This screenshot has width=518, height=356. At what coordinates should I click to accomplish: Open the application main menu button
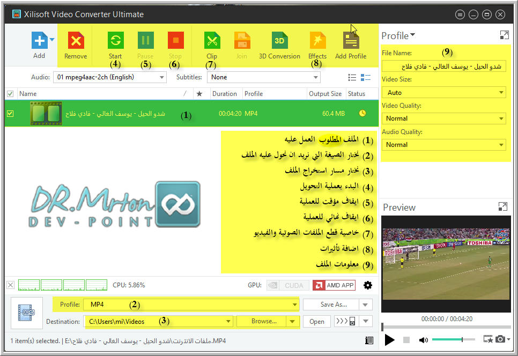pos(460,14)
